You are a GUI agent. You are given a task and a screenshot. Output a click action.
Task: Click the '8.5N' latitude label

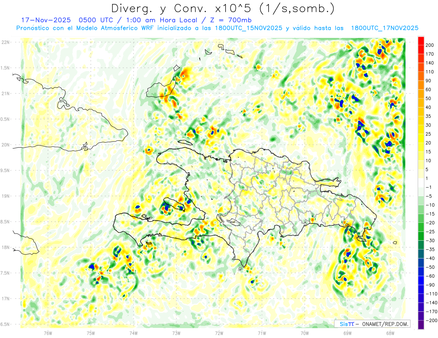coord(5,222)
